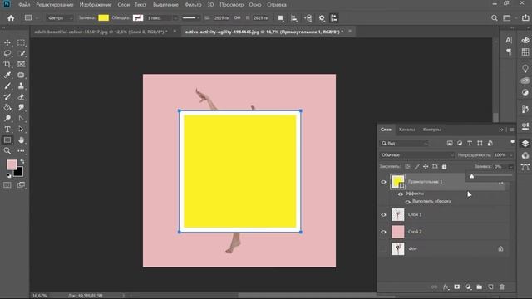Select the History Brush tool
This screenshot has height=299, width=532.
[7, 96]
